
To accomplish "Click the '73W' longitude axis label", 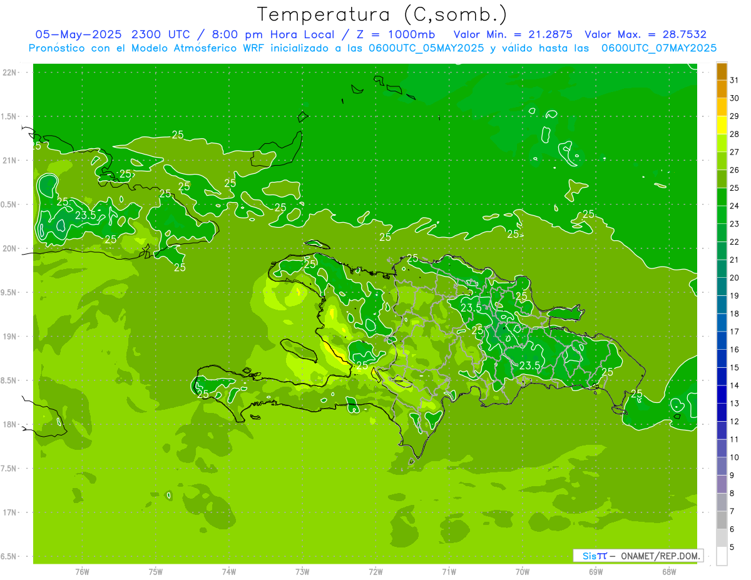I will (302, 572).
